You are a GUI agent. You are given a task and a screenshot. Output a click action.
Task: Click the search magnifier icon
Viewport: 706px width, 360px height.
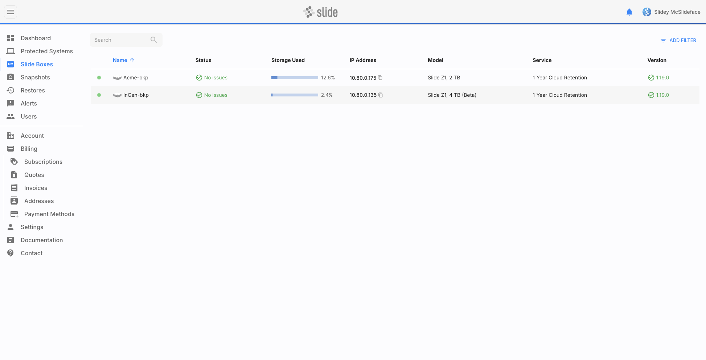pyautogui.click(x=153, y=40)
